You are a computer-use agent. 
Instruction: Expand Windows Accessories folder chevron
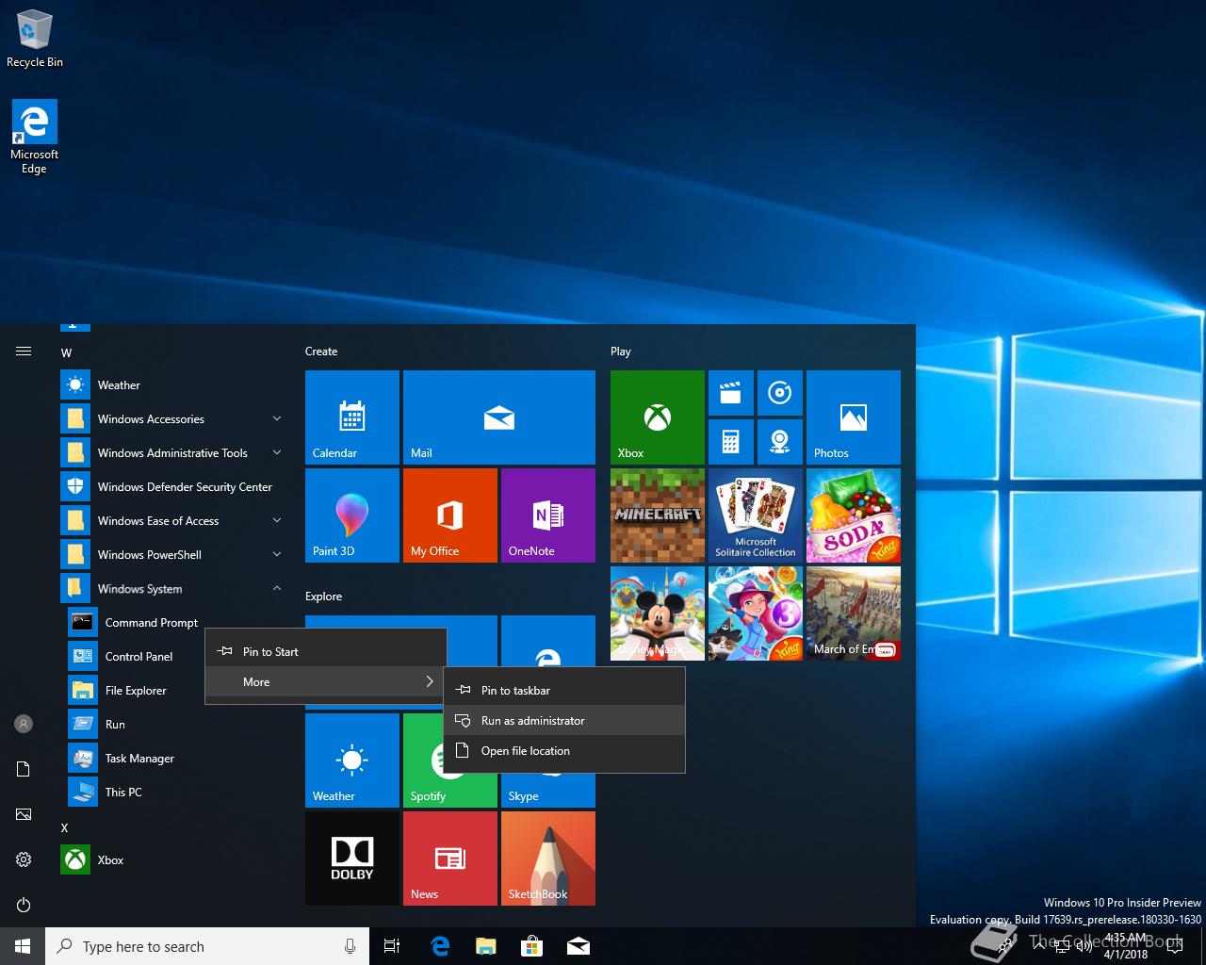point(277,418)
